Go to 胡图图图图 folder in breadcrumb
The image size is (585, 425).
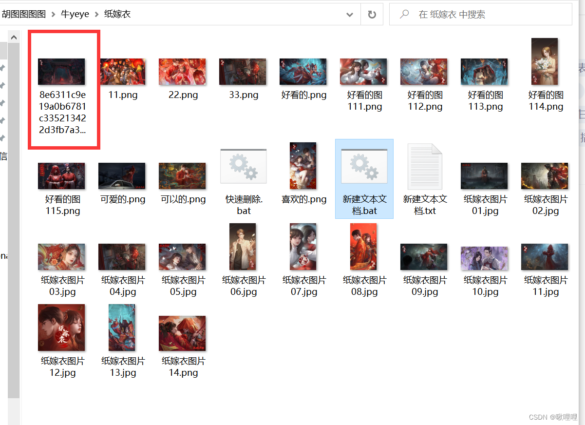click(23, 14)
